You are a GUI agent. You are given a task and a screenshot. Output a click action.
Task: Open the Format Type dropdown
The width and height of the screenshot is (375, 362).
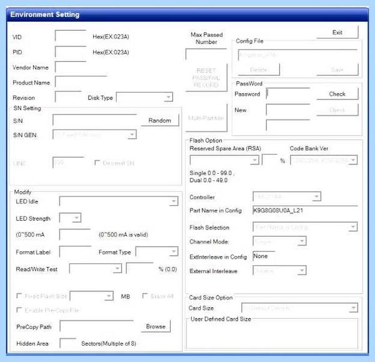pos(157,252)
